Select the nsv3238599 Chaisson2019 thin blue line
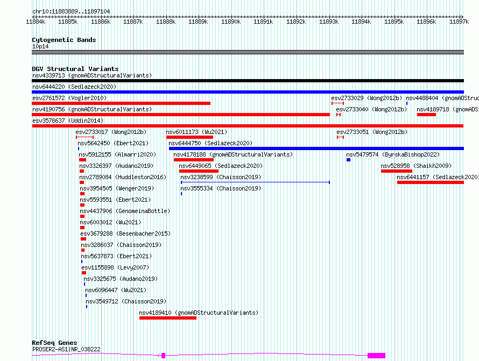Screen dimensions: 479x361 click(255, 182)
